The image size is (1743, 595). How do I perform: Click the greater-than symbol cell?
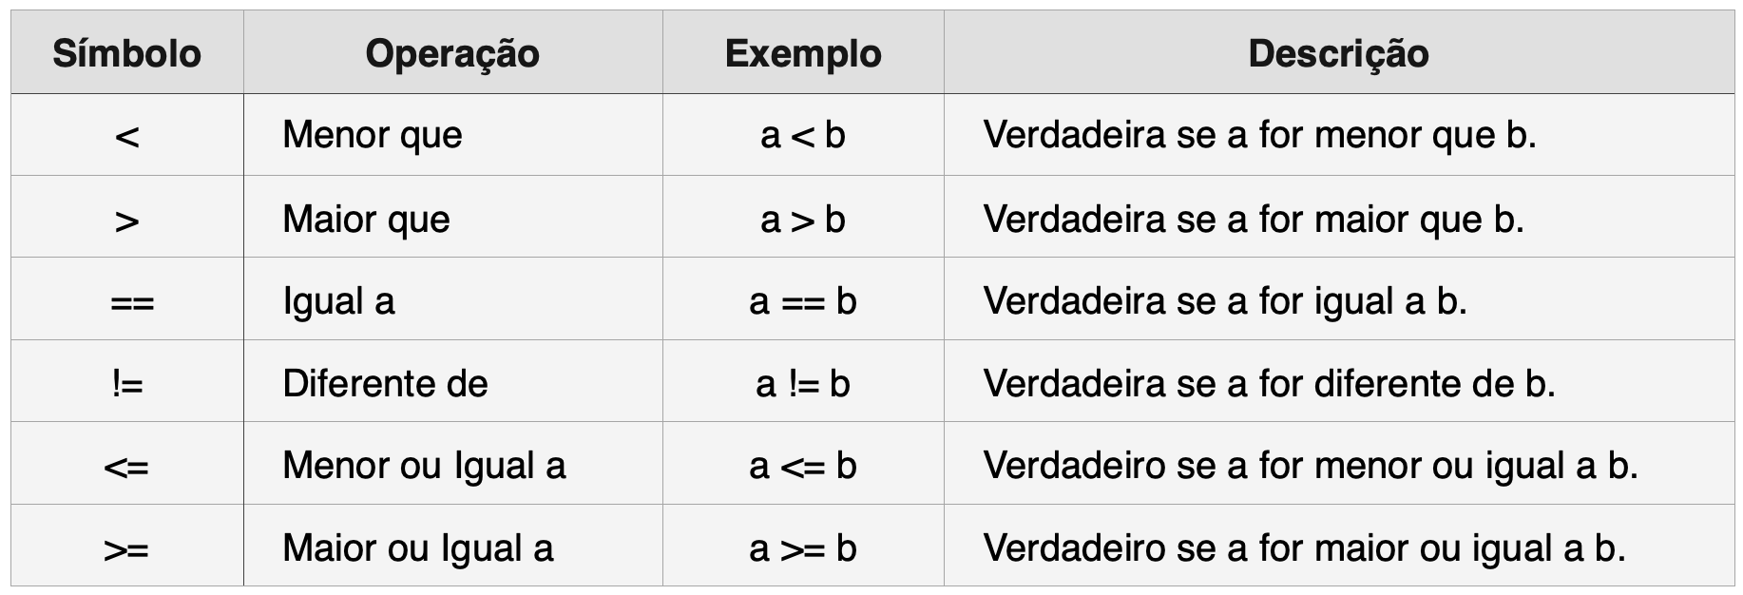[x=127, y=218]
